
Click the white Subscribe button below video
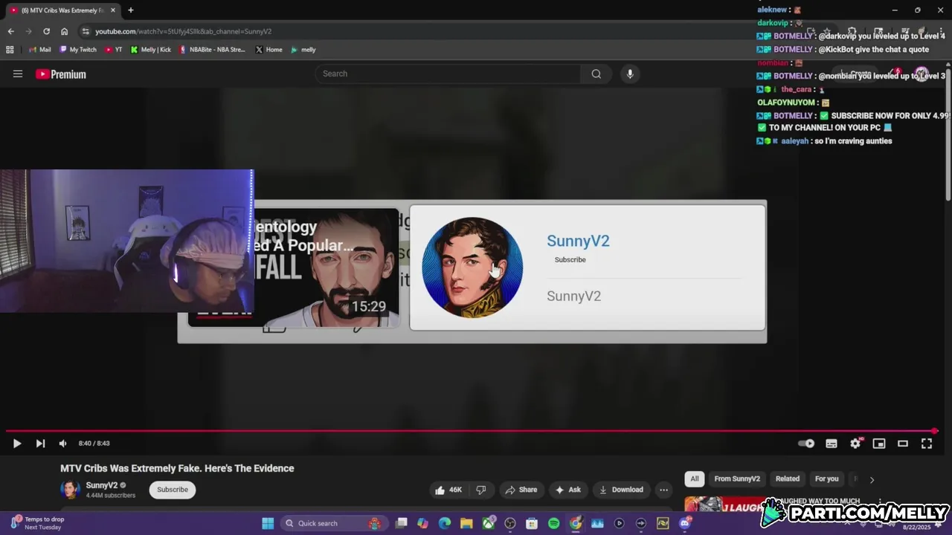point(173,490)
